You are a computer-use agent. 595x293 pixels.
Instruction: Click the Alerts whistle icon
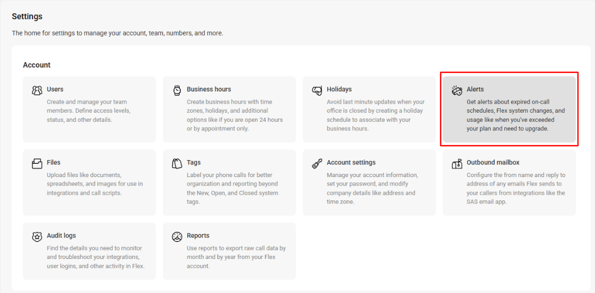pyautogui.click(x=457, y=90)
